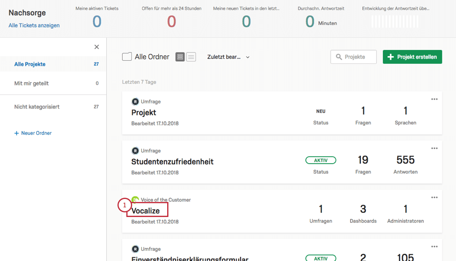Click the R survey icon on the bottom card

pyautogui.click(x=135, y=249)
